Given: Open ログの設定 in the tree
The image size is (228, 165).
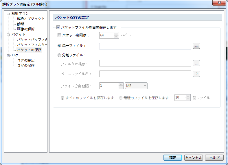Looking at the screenshot, I should tap(25, 60).
